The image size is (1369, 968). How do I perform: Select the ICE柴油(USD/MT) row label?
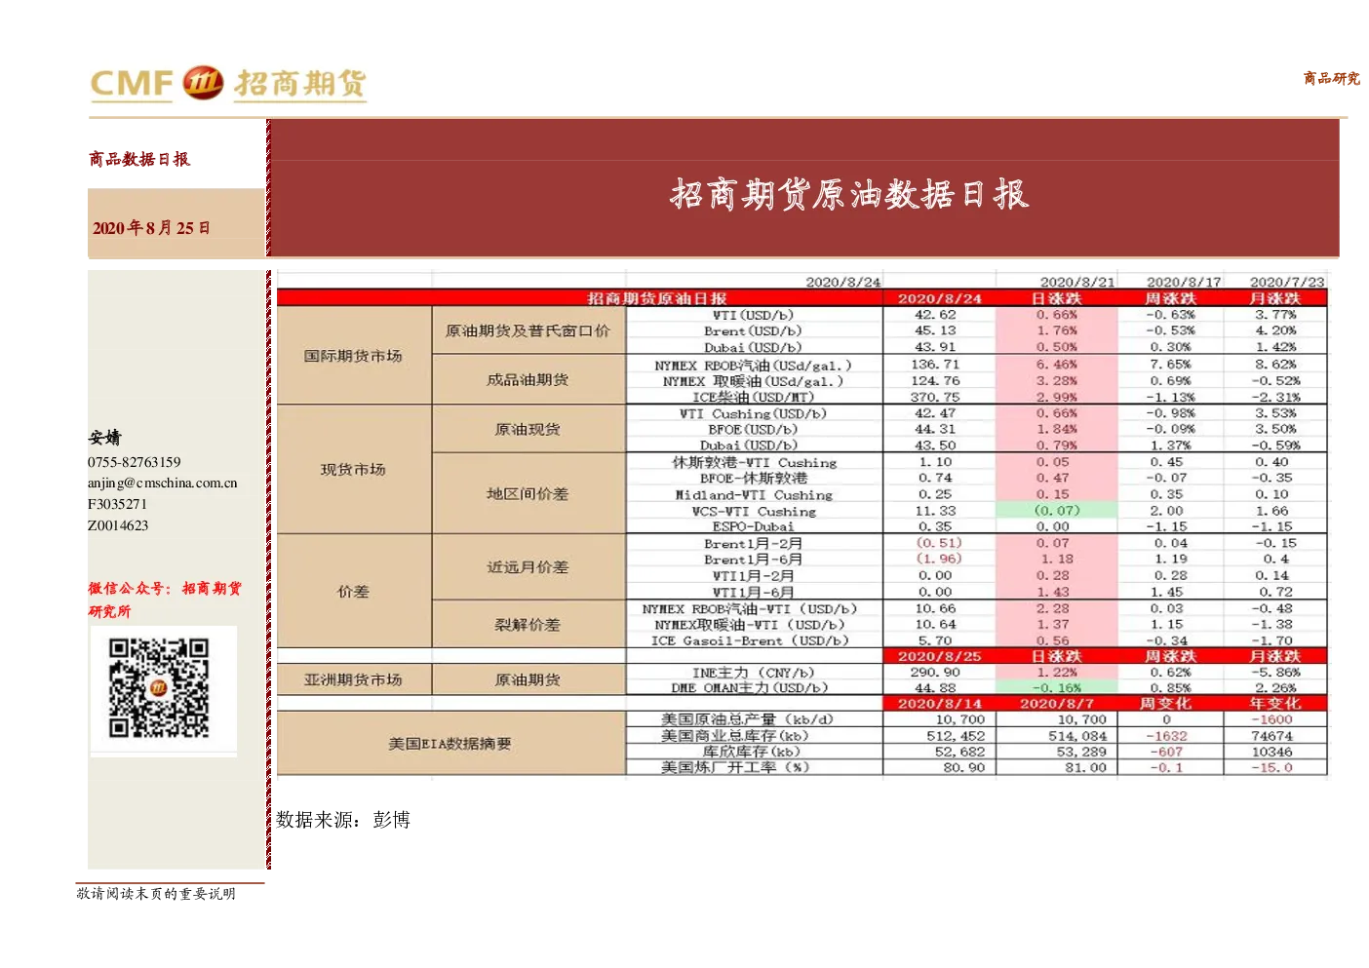pyautogui.click(x=754, y=397)
